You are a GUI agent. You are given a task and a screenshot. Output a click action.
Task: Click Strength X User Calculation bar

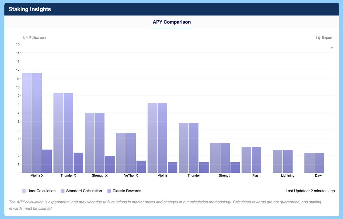[90, 143]
